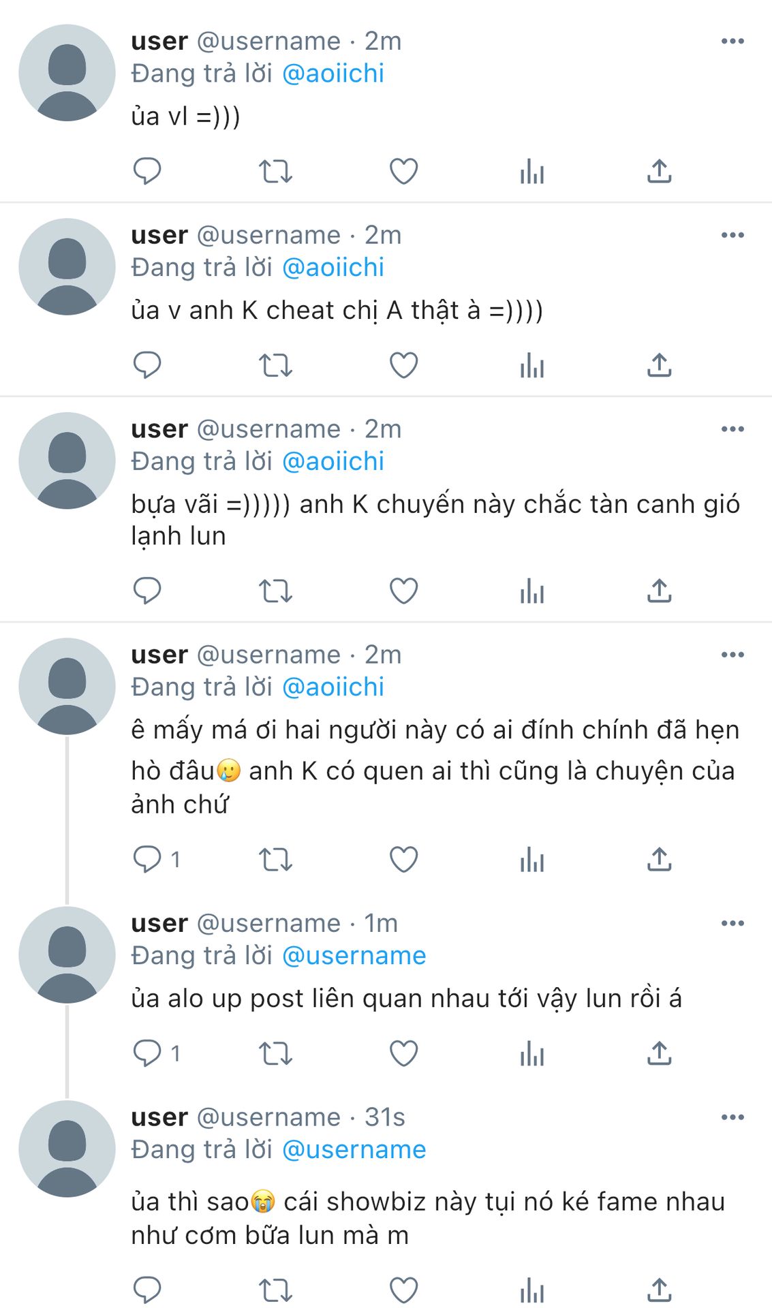Screen dimensions: 772x1308
Task: Like the "ủa vl =)))" tweet
Action: click(x=403, y=171)
